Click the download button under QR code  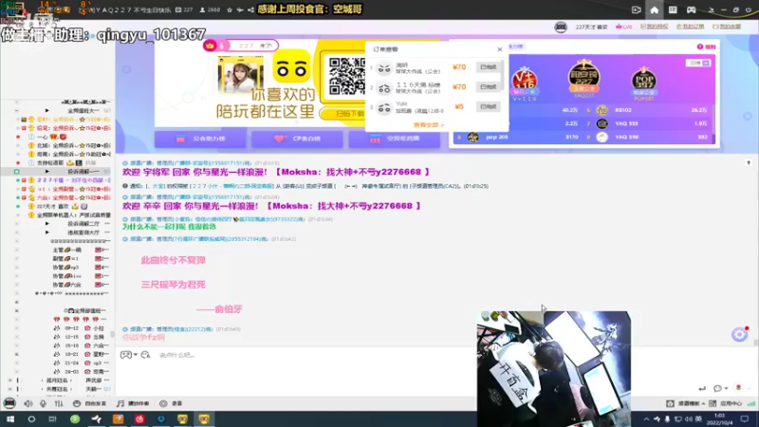(x=342, y=114)
